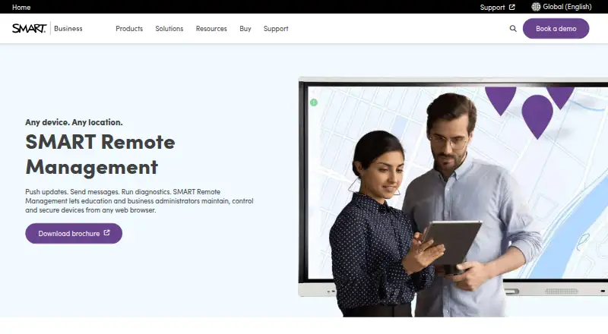Image resolution: width=608 pixels, height=334 pixels.
Task: Open the Buy menu
Action: coord(245,29)
